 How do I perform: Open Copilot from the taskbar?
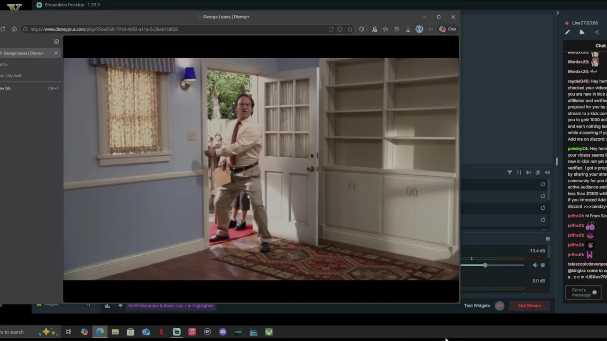pos(84,332)
